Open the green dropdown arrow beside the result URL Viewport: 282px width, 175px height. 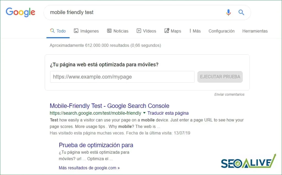(144, 113)
